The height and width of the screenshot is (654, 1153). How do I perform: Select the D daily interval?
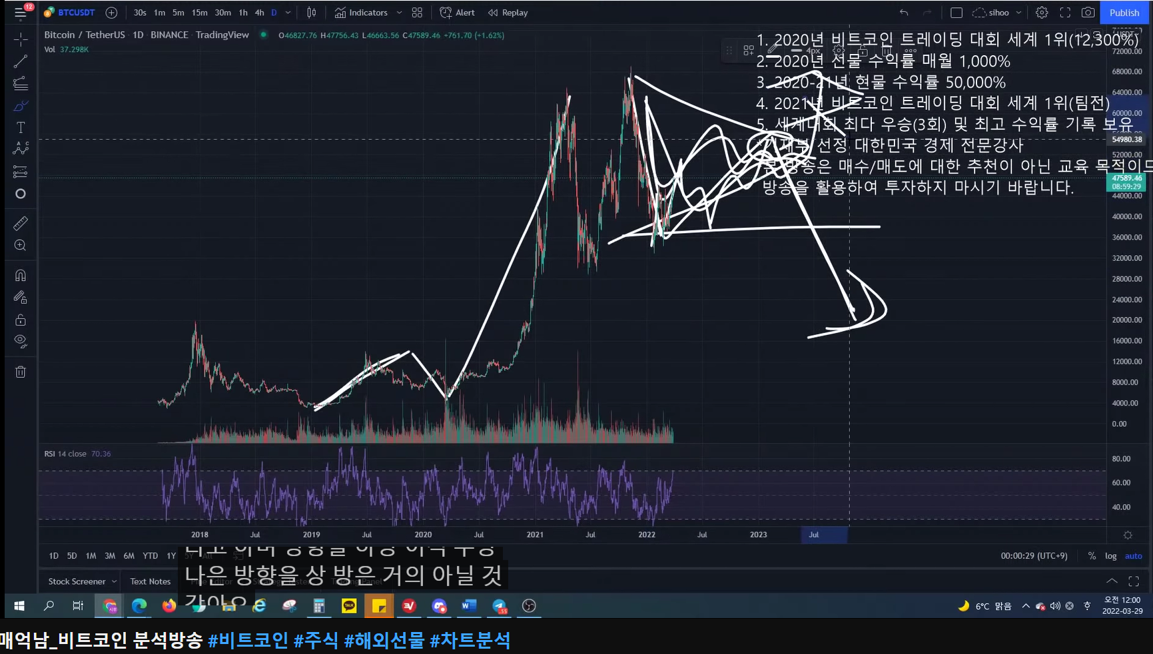pos(274,13)
